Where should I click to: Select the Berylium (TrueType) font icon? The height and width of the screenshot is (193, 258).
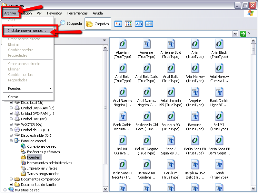[171, 164]
